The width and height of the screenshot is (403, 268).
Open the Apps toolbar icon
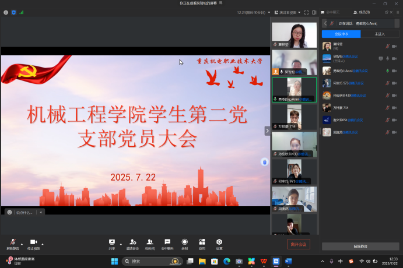click(x=202, y=244)
